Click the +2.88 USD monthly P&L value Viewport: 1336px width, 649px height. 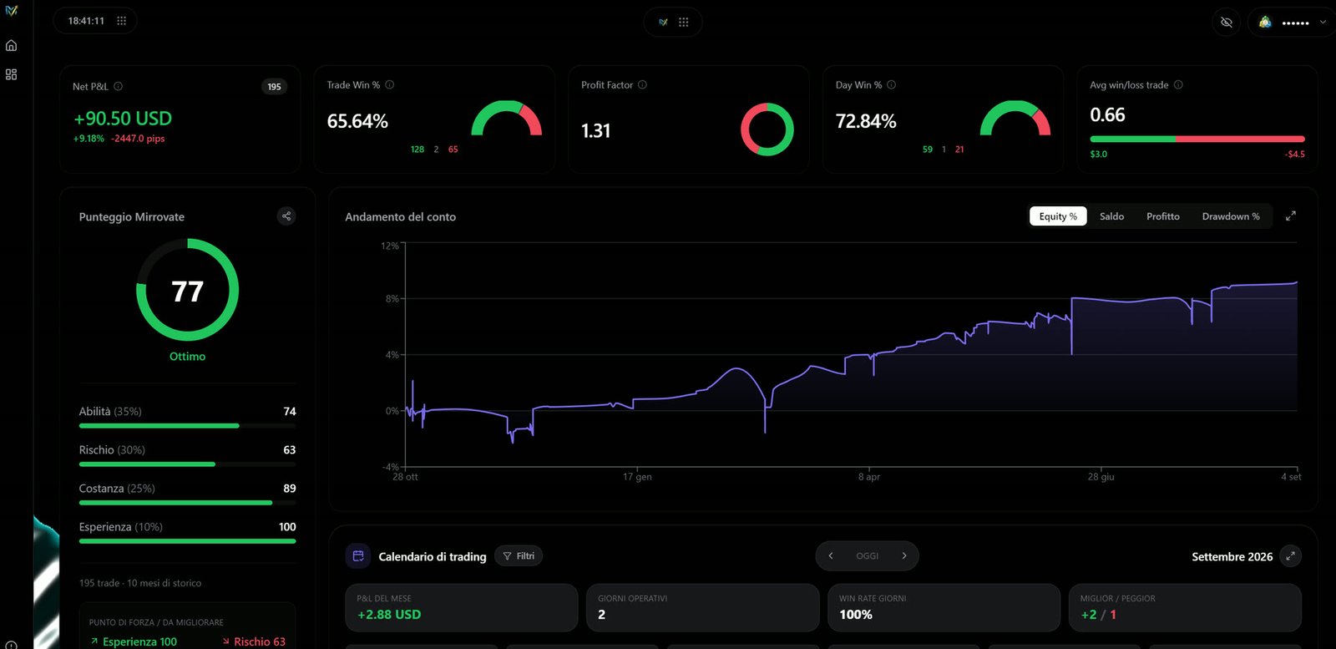coord(389,615)
